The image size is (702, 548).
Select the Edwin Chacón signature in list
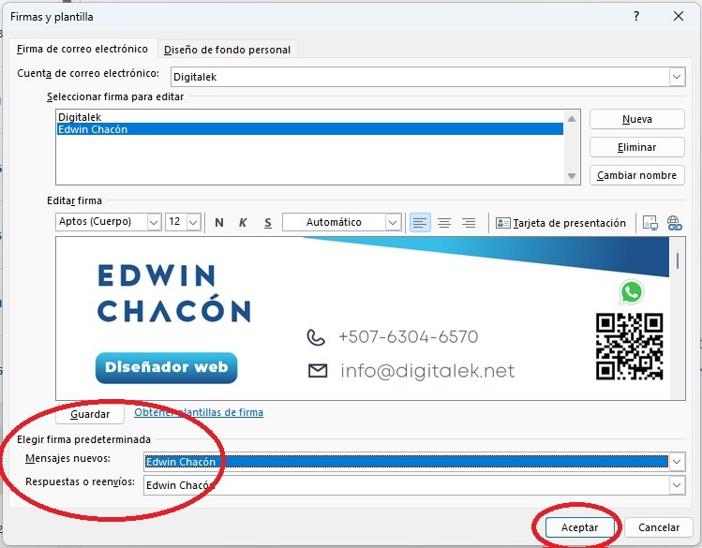pos(310,129)
